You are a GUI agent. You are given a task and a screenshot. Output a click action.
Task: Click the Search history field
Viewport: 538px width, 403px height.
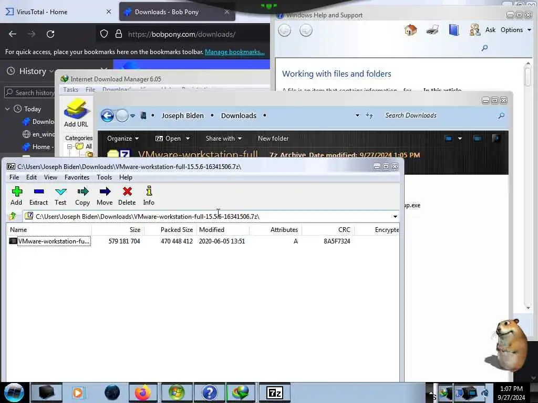[30, 92]
